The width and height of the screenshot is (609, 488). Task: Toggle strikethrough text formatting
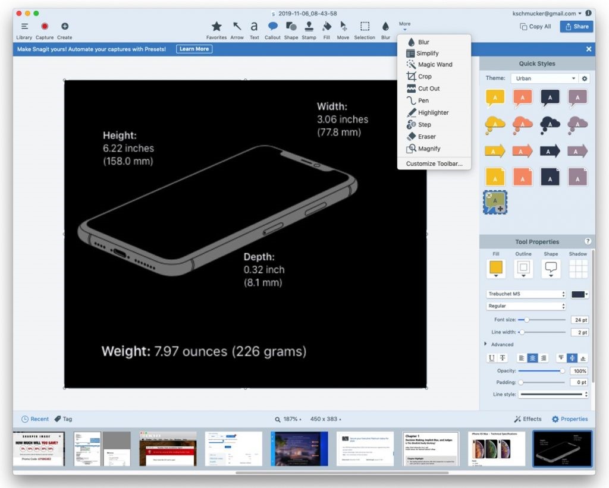pyautogui.click(x=503, y=358)
